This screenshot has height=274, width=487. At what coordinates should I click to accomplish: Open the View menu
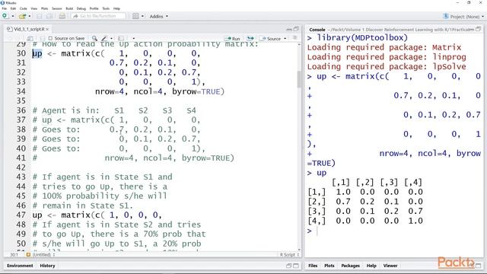(x=34, y=8)
